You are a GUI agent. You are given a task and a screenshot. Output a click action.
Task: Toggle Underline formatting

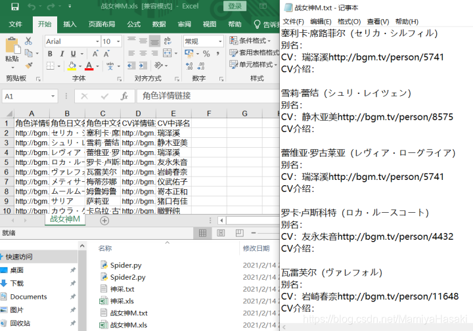74,54
